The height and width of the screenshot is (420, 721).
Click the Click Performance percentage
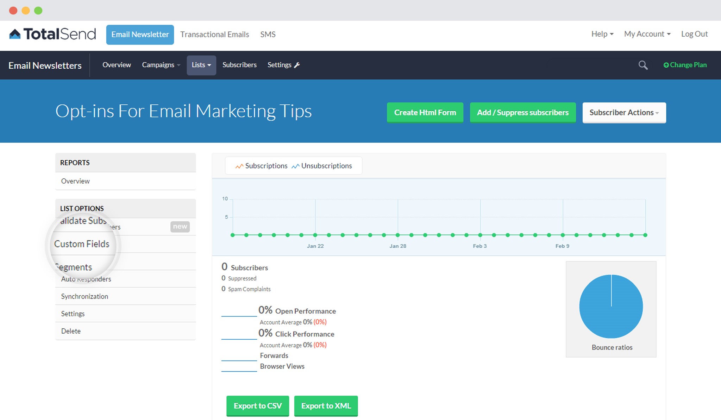click(x=265, y=333)
